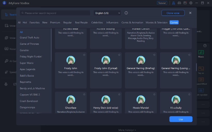Select the Games tab
The width and height of the screenshot is (212, 132).
(x=174, y=22)
